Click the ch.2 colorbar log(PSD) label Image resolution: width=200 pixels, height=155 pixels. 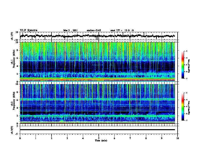click(x=189, y=108)
